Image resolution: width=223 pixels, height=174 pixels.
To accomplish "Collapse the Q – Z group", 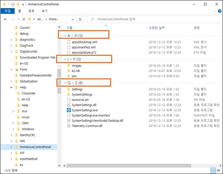I will 65,83.
